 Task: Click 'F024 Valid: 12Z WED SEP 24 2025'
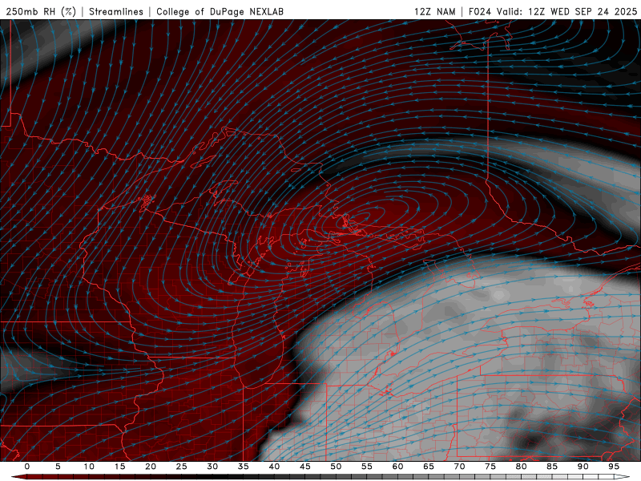pyautogui.click(x=553, y=11)
